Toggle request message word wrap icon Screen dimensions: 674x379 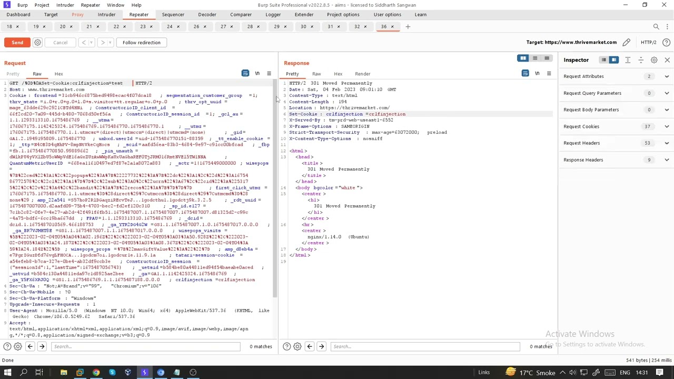coord(245,74)
